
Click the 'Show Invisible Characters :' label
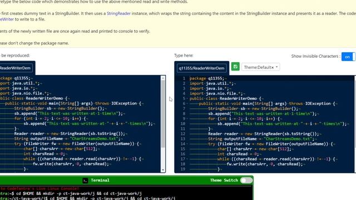click(x=315, y=56)
